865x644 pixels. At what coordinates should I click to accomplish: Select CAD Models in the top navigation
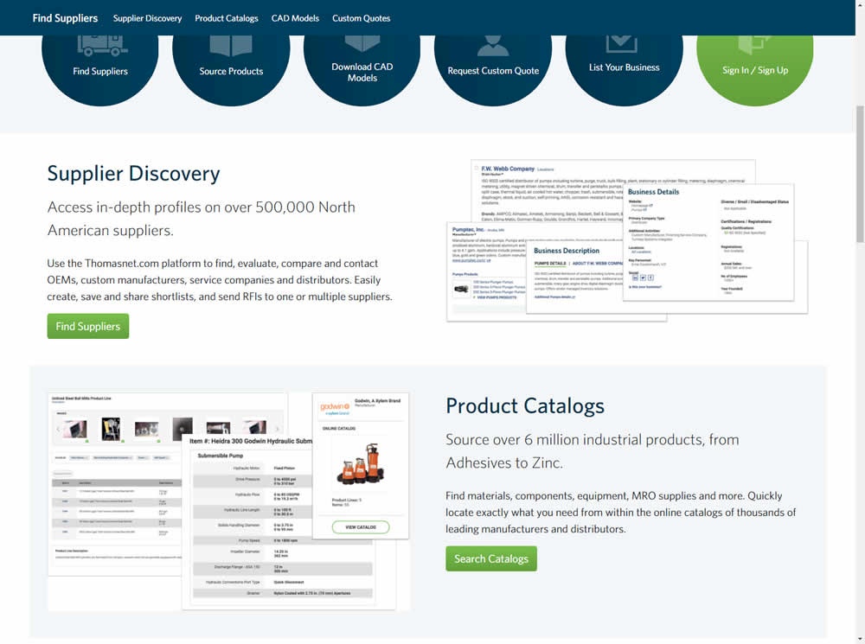(x=295, y=18)
